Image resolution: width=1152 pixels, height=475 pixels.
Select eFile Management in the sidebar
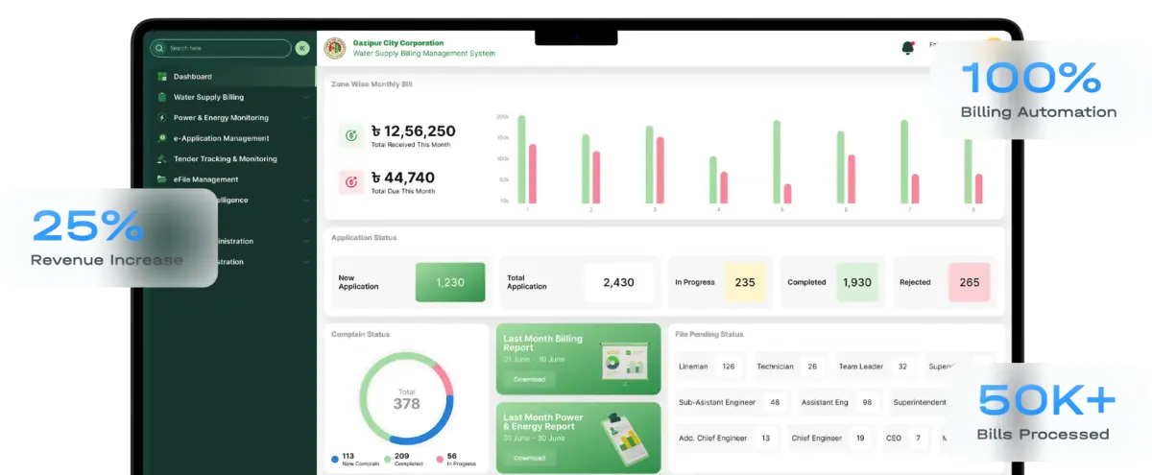[x=205, y=179]
